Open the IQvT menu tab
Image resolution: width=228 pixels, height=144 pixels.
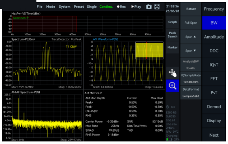click(x=214, y=65)
